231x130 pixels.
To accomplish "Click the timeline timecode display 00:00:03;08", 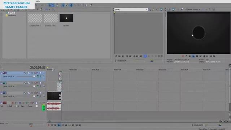I will 38,68.
